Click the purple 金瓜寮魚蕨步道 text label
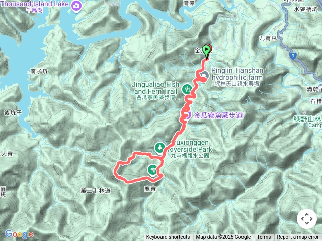Image resolution: width=322 pixels, height=241 pixels. pos(218,115)
